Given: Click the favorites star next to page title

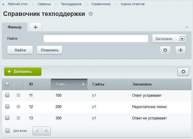Looking at the screenshot, I should click(x=91, y=14).
